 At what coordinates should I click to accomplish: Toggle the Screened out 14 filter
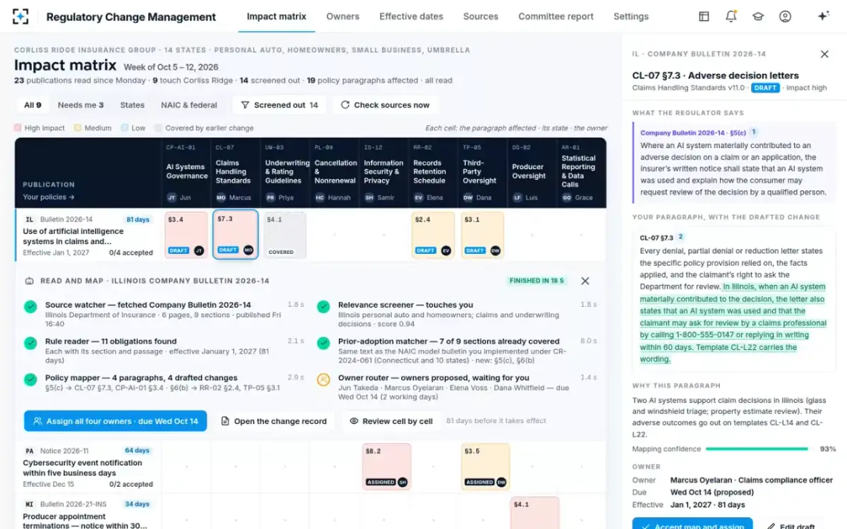coord(280,105)
